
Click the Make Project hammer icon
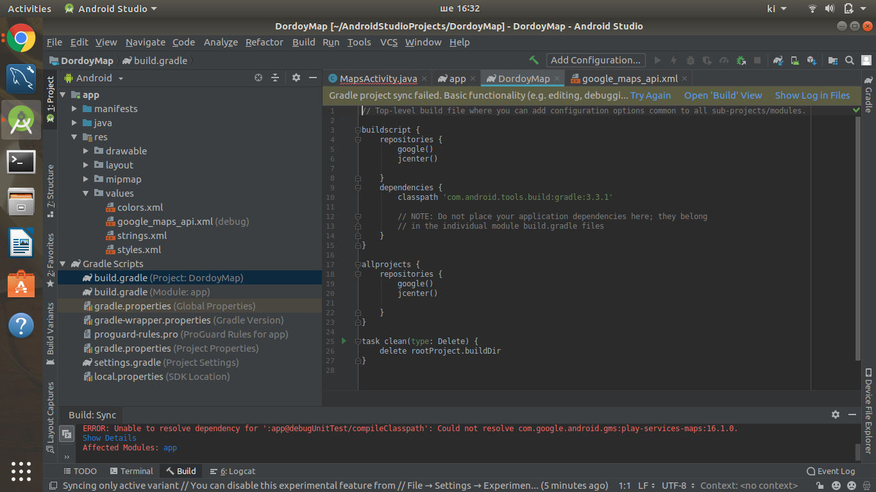point(534,60)
